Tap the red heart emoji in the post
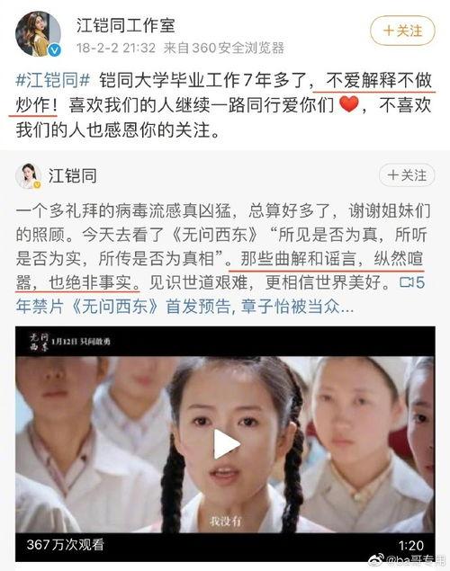450x571 pixels. [x=348, y=104]
